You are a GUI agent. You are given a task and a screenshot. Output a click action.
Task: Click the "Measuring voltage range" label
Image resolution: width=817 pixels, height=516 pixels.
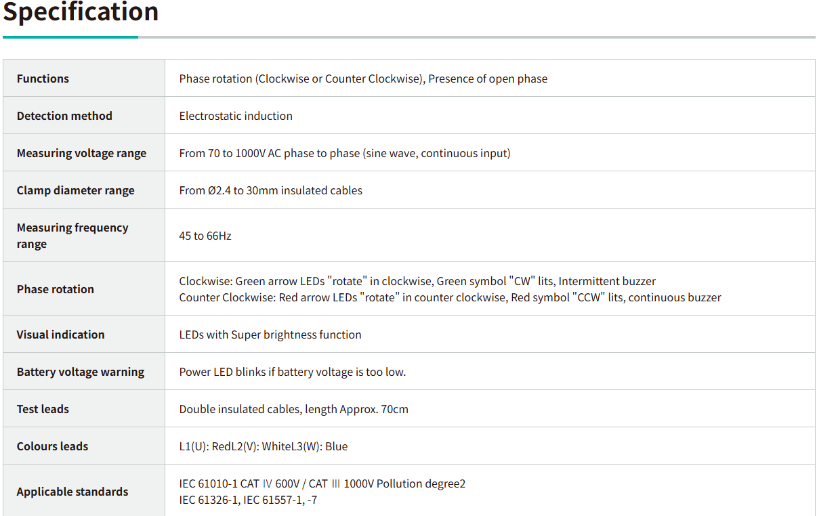pos(81,153)
